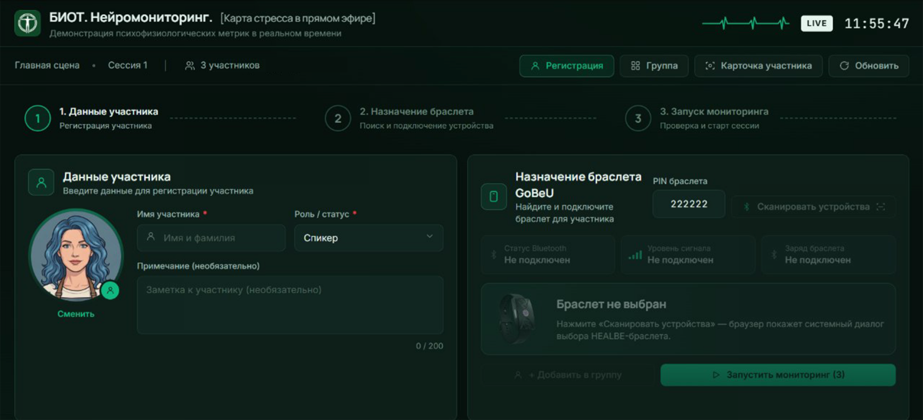Click the Обновить refresh button
The image size is (923, 420).
[x=869, y=66]
